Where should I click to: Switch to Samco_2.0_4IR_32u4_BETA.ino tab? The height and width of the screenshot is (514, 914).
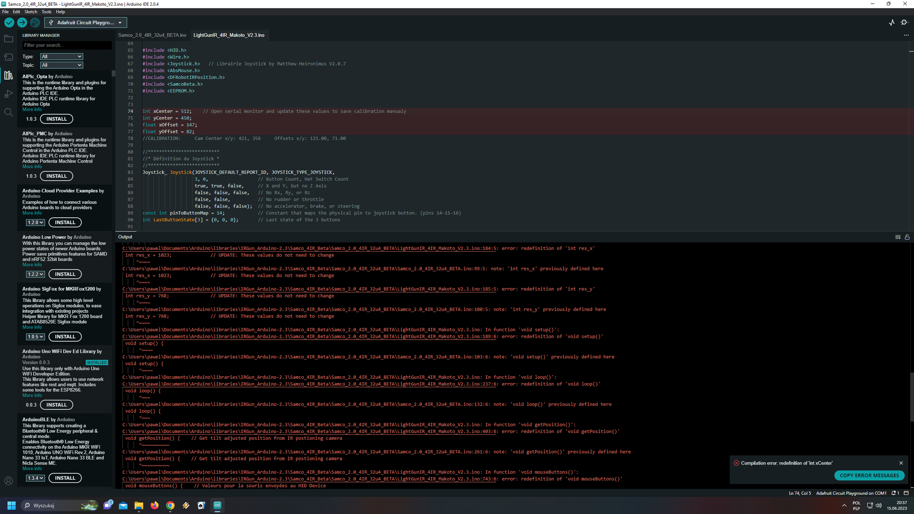pos(152,35)
